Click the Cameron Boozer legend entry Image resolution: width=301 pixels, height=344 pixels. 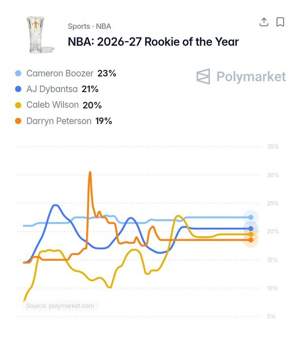click(x=66, y=73)
